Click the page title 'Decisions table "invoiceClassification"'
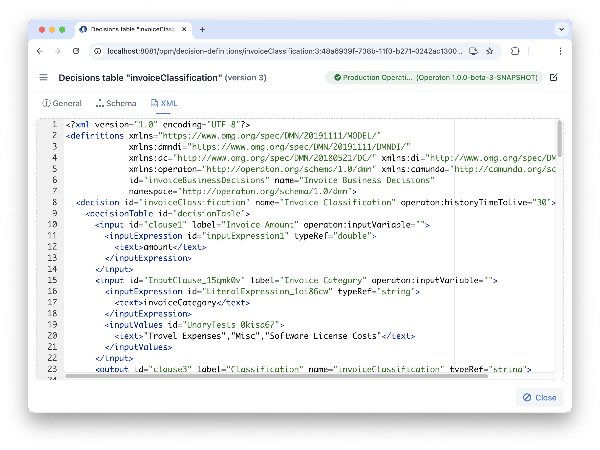This screenshot has width=600, height=450. coord(140,78)
